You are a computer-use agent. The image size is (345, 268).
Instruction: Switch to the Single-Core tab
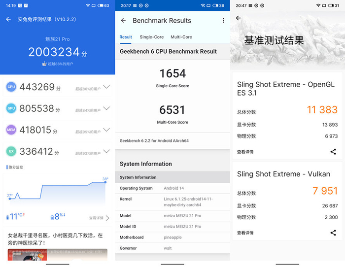(152, 37)
